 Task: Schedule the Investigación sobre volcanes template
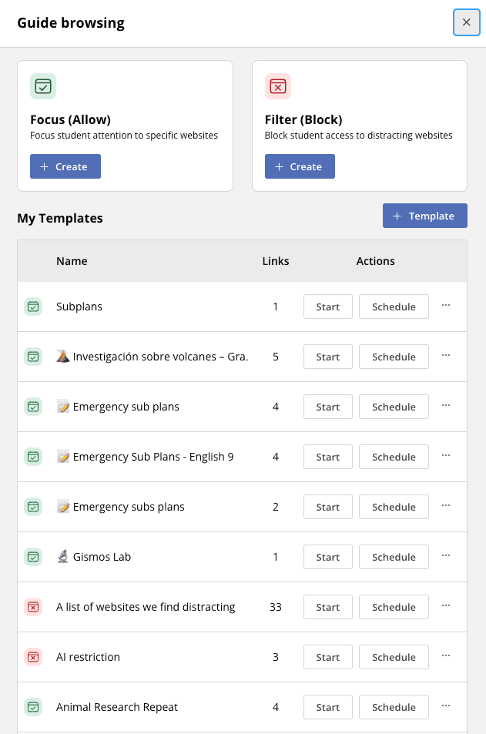tap(394, 357)
